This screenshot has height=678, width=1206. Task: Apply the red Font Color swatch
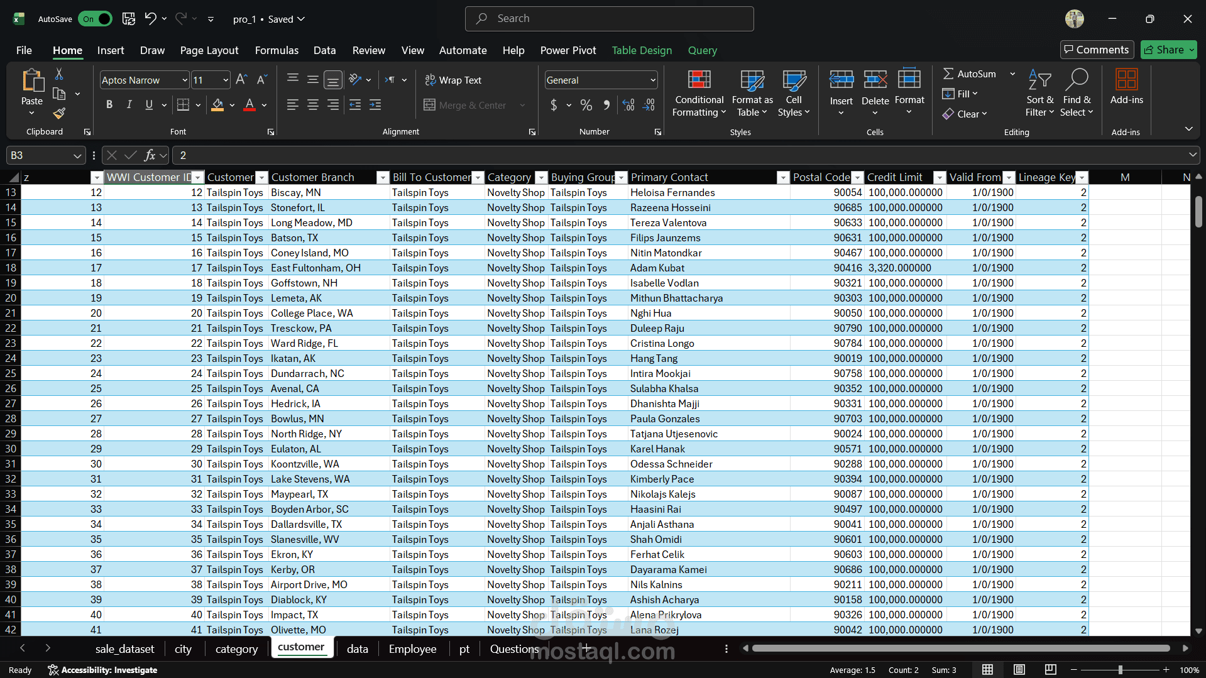click(249, 105)
